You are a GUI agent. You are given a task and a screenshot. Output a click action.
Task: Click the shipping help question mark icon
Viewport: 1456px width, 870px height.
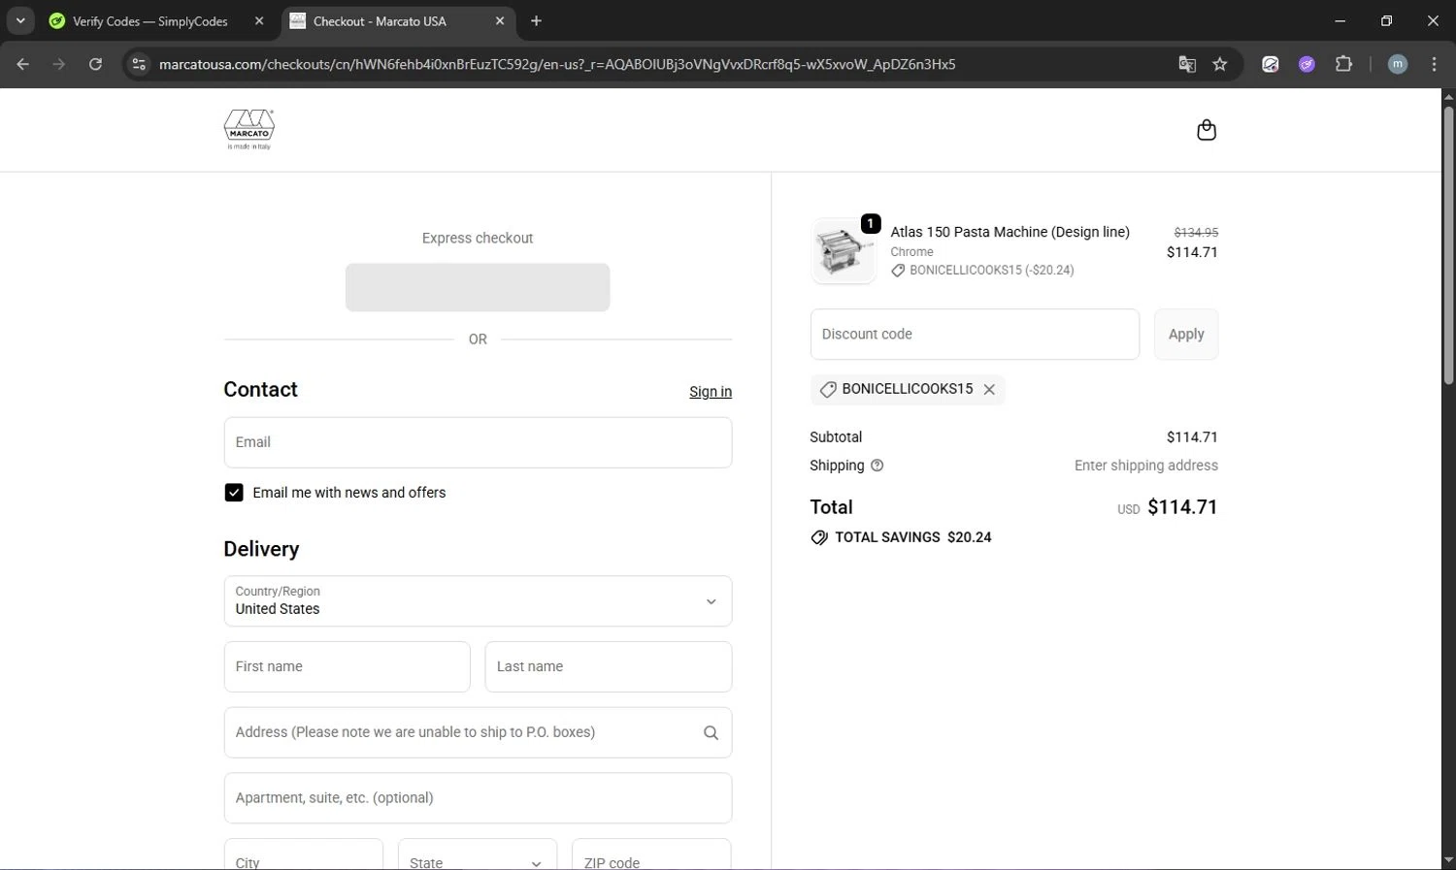pyautogui.click(x=877, y=466)
